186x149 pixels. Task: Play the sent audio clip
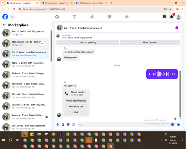(x=150, y=74)
